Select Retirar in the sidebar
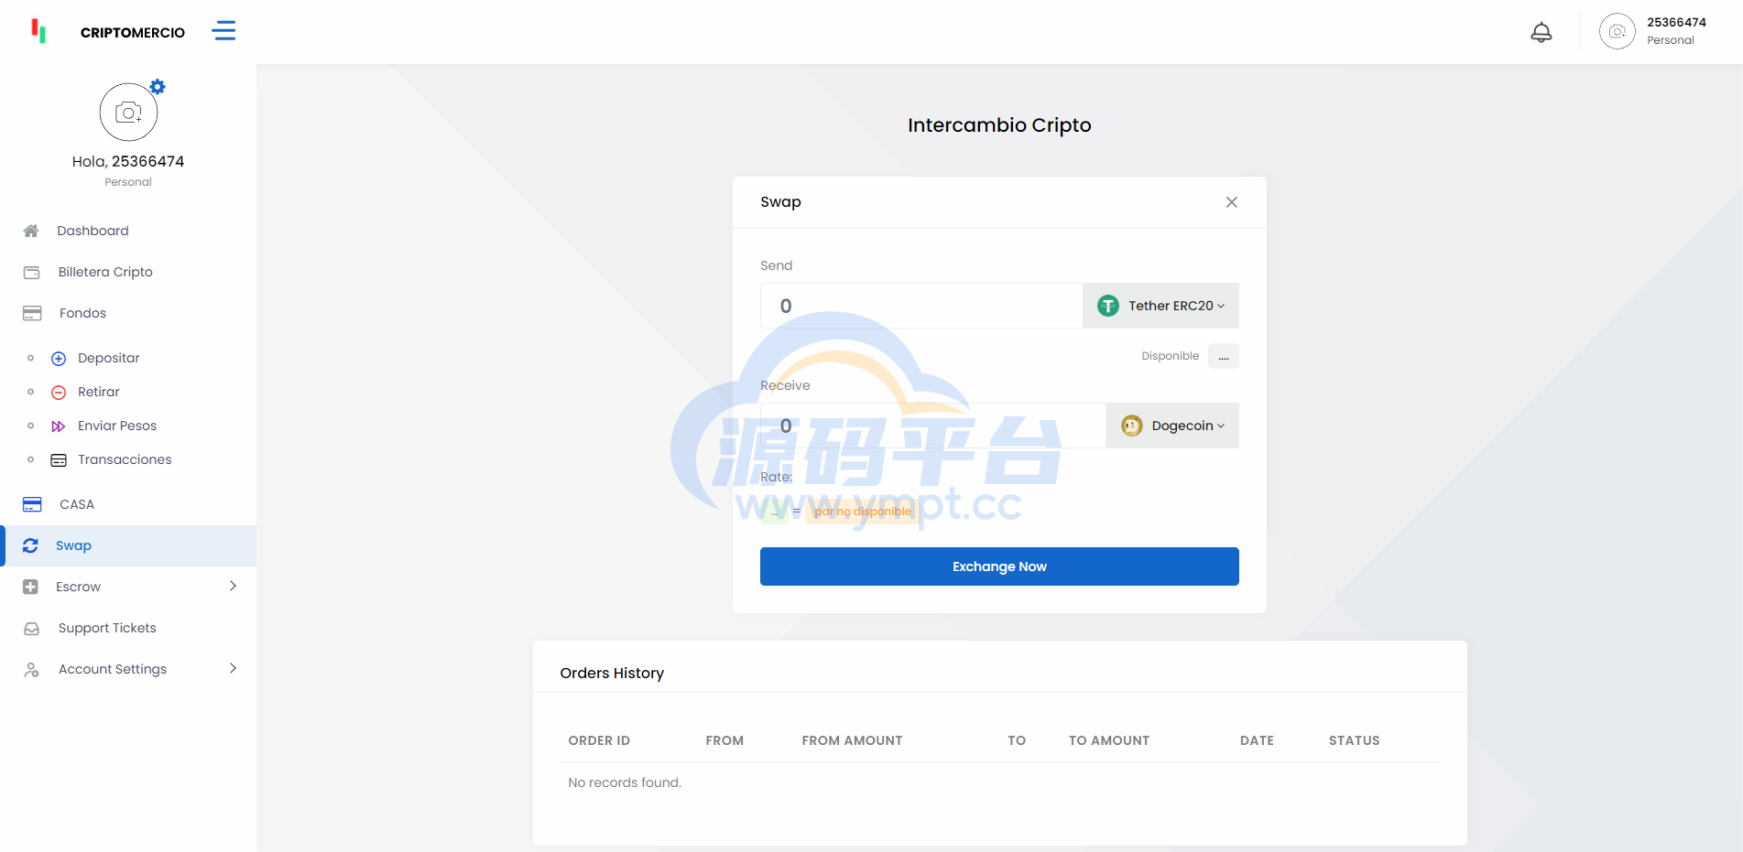 (x=99, y=392)
